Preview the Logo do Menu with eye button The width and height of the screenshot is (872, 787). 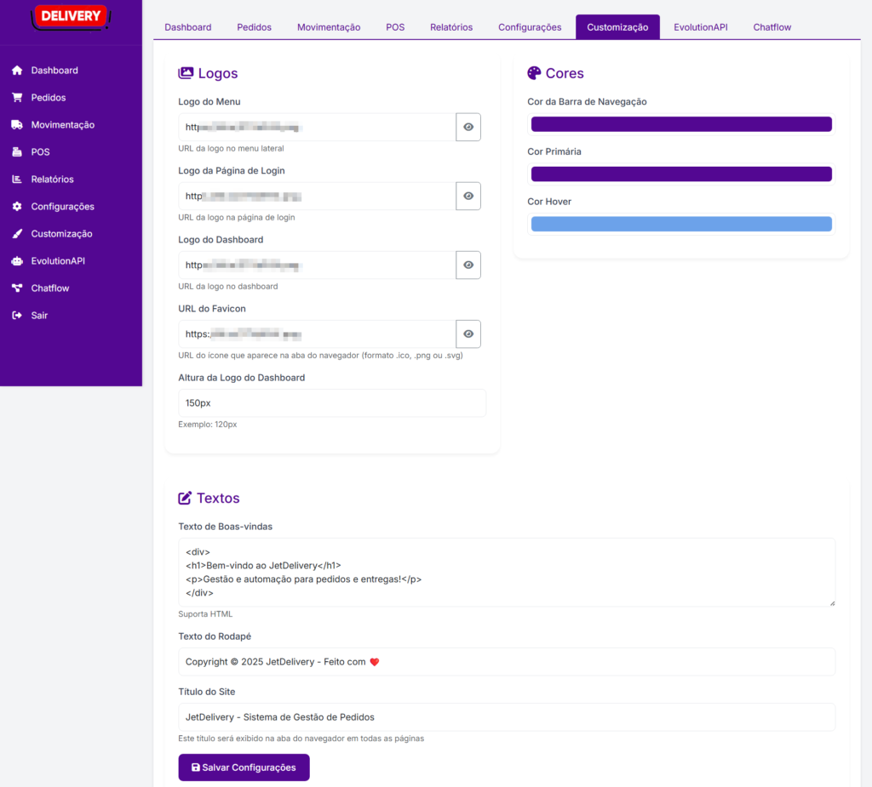[x=468, y=127]
